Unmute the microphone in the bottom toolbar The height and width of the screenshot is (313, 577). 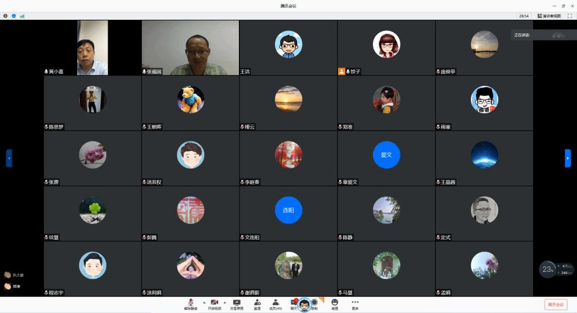(x=190, y=303)
